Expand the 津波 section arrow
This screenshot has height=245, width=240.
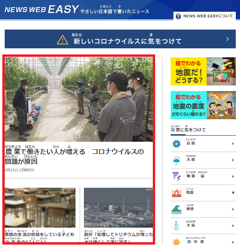tap(233, 209)
